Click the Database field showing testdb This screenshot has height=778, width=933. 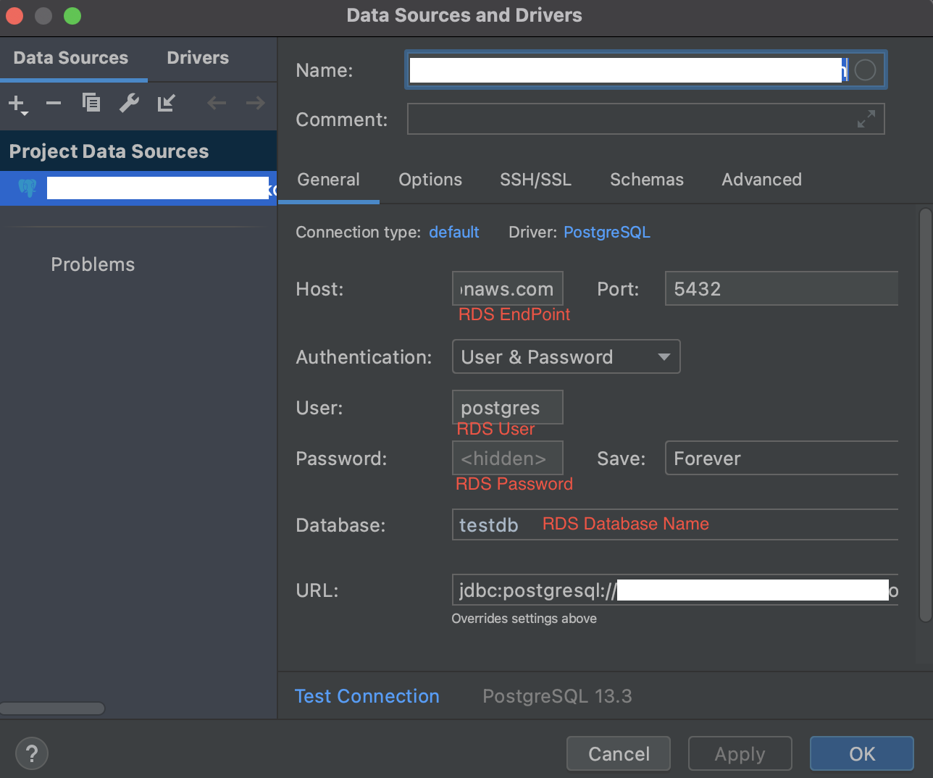click(x=675, y=524)
